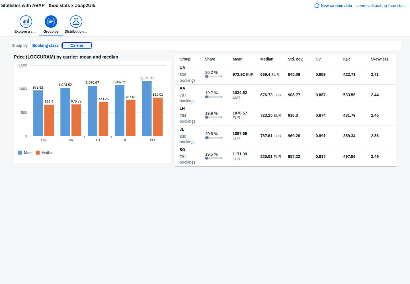Click the AA share 19.7 % progress bar
This screenshot has width=410, height=284.
point(214,97)
